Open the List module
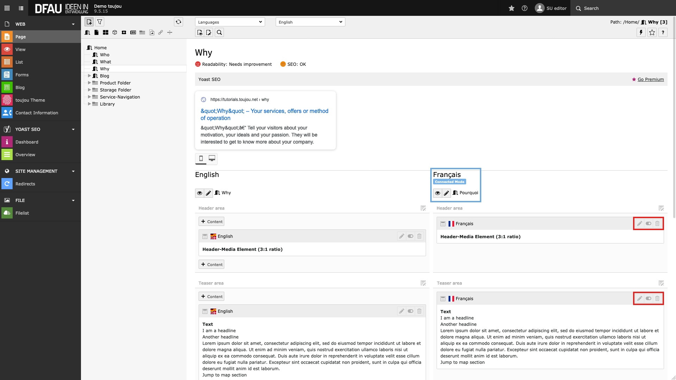 [x=19, y=62]
